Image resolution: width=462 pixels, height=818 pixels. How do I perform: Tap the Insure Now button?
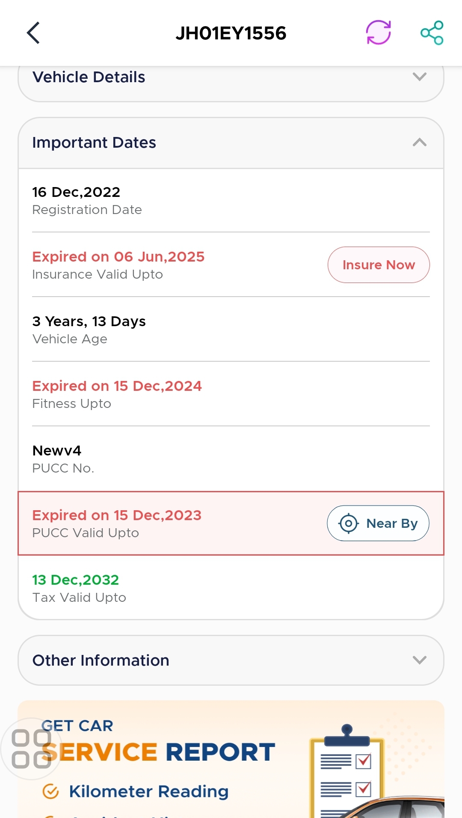coord(379,265)
